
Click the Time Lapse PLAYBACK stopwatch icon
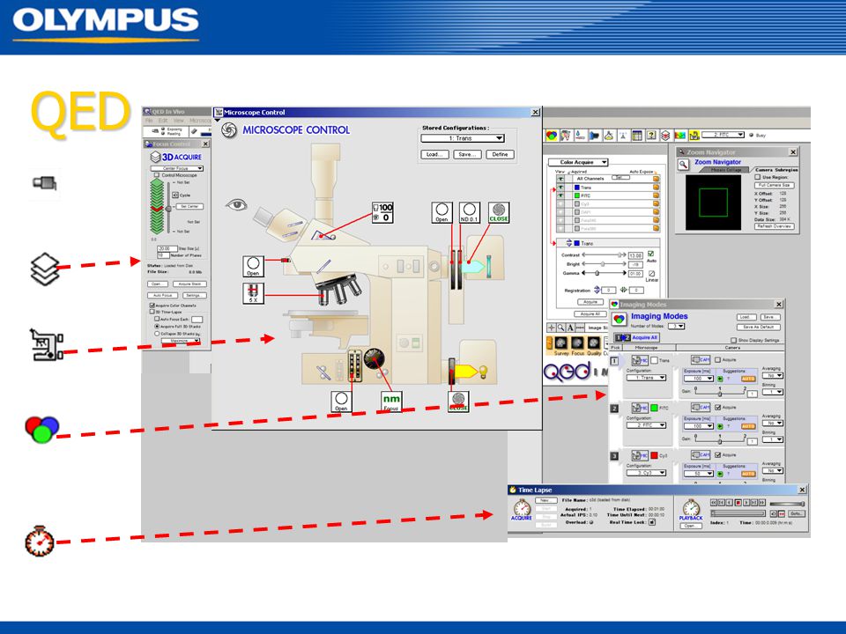point(691,510)
